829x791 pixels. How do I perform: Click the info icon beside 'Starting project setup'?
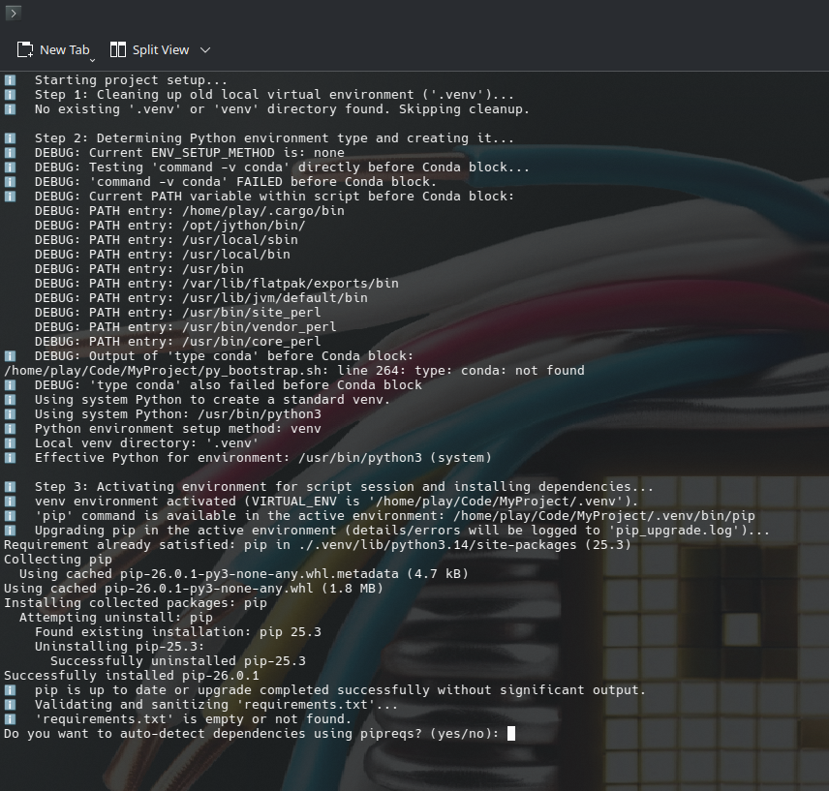(x=10, y=79)
